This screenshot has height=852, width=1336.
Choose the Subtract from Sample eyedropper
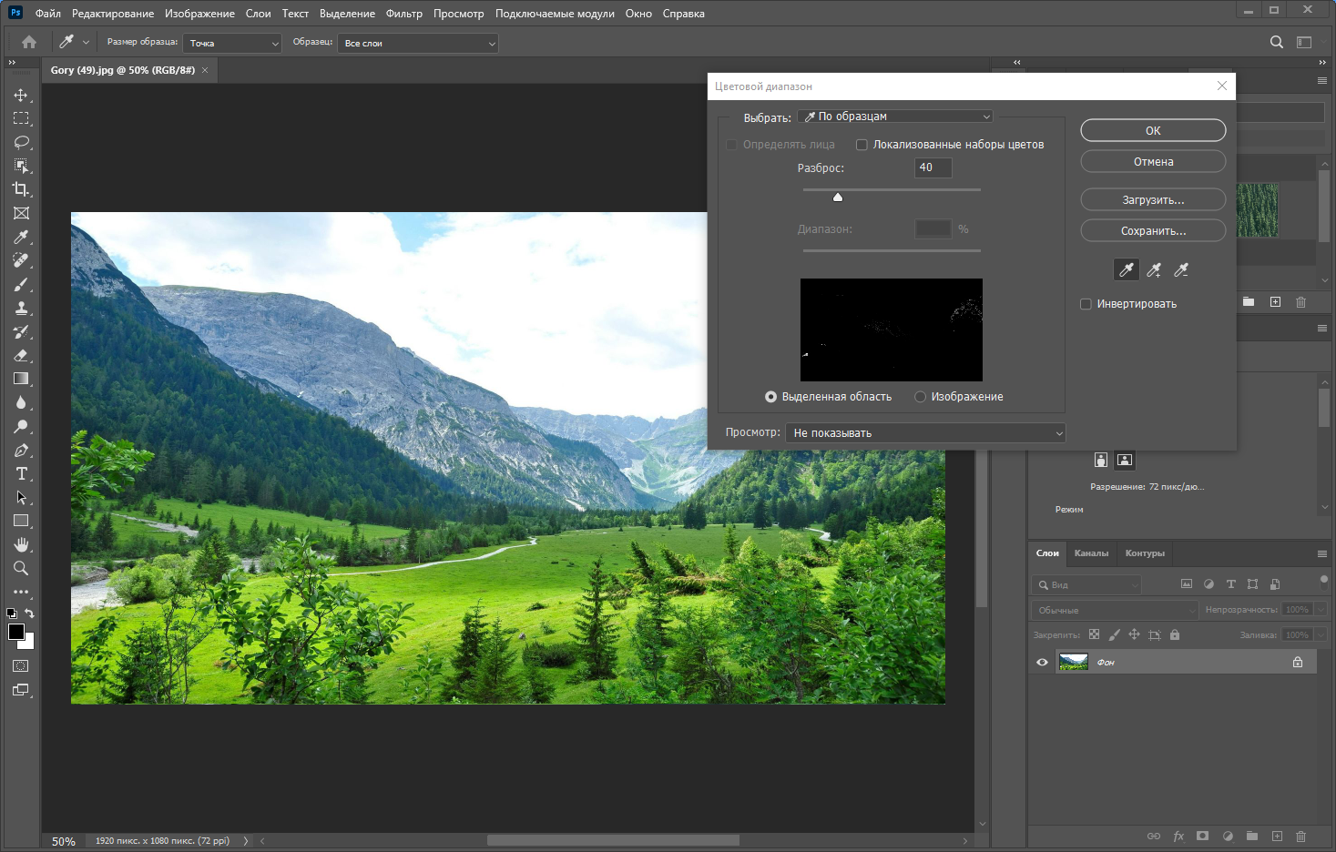click(x=1181, y=269)
